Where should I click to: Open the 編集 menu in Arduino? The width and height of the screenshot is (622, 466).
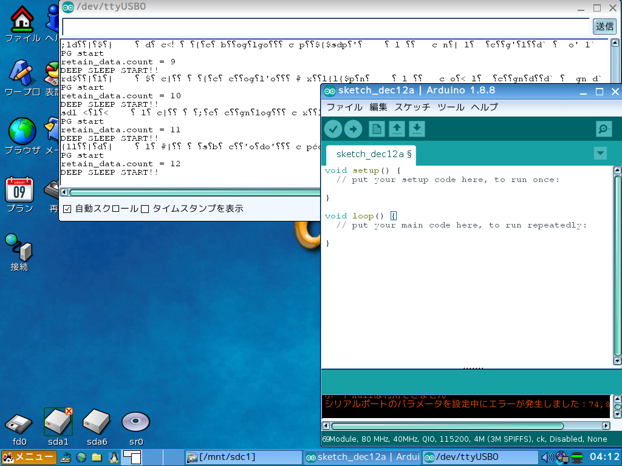point(378,107)
